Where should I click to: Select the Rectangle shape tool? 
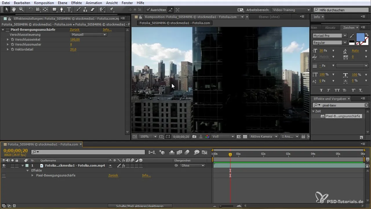[x=54, y=10]
